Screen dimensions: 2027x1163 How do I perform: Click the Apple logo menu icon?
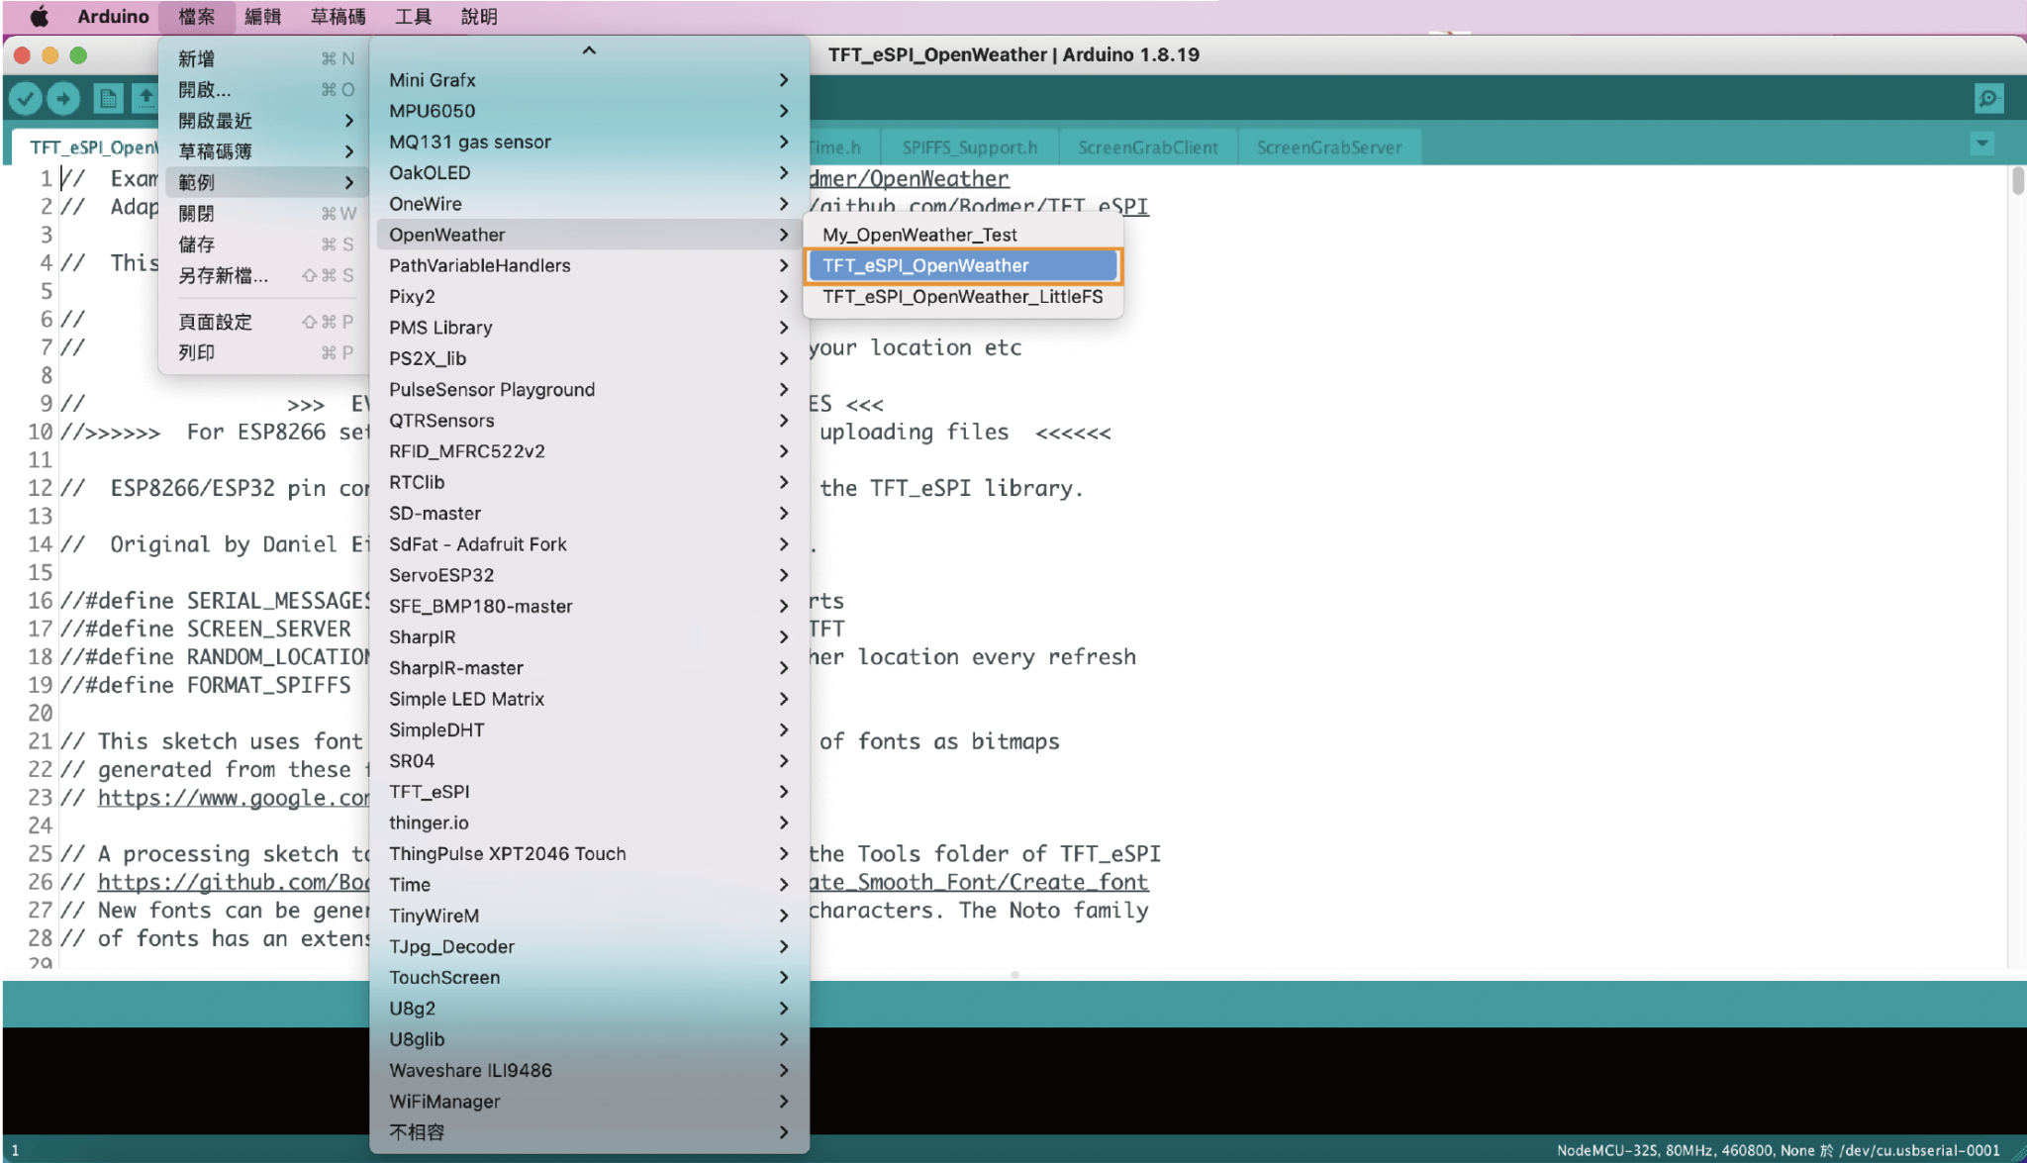pos(40,17)
